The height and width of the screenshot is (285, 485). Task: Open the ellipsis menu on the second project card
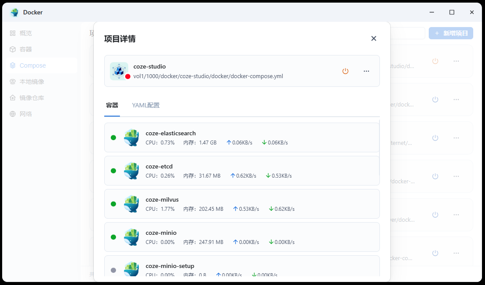point(456,99)
